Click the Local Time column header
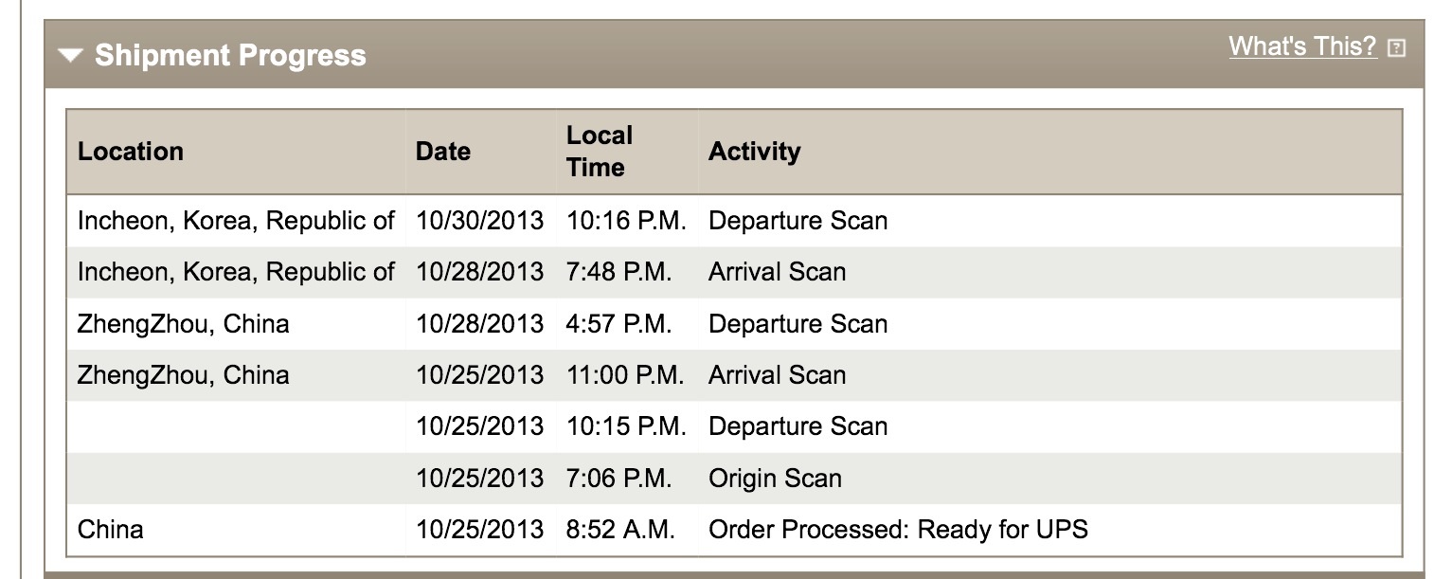 point(600,152)
